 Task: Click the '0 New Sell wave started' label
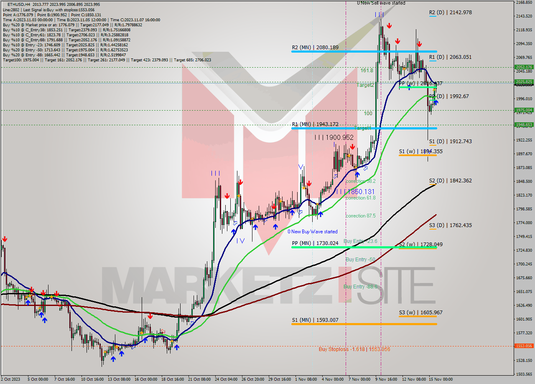[381, 3]
